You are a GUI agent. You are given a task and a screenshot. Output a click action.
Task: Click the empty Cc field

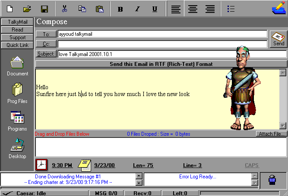click(162, 44)
